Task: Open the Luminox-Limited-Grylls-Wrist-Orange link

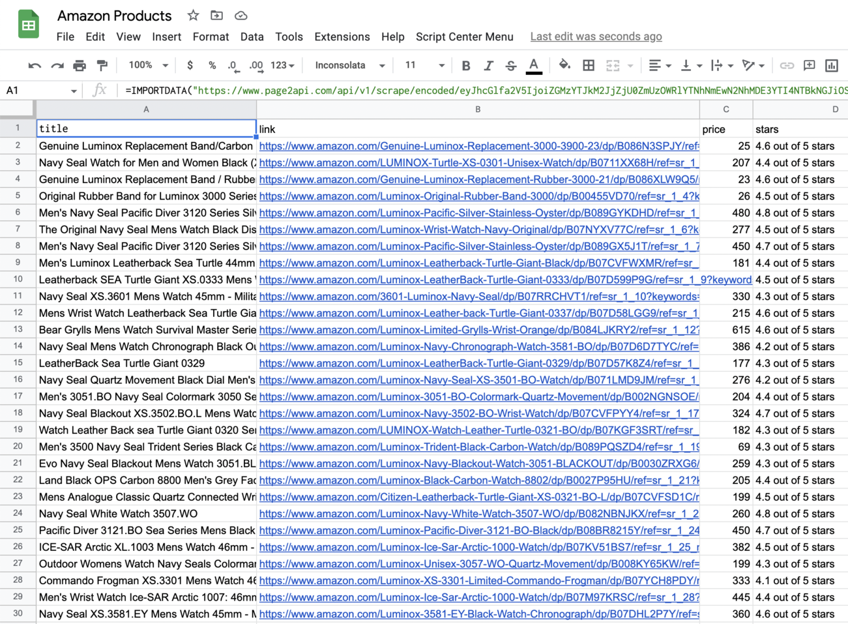Action: (479, 330)
